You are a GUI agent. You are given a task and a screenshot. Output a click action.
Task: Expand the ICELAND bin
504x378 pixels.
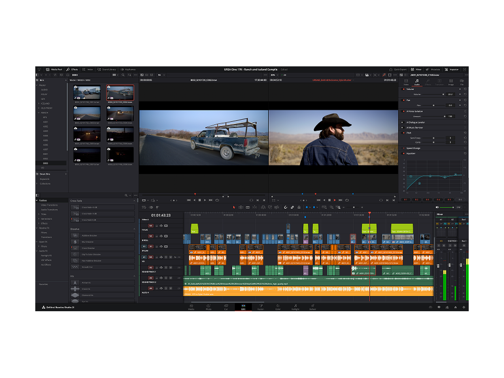39,103
